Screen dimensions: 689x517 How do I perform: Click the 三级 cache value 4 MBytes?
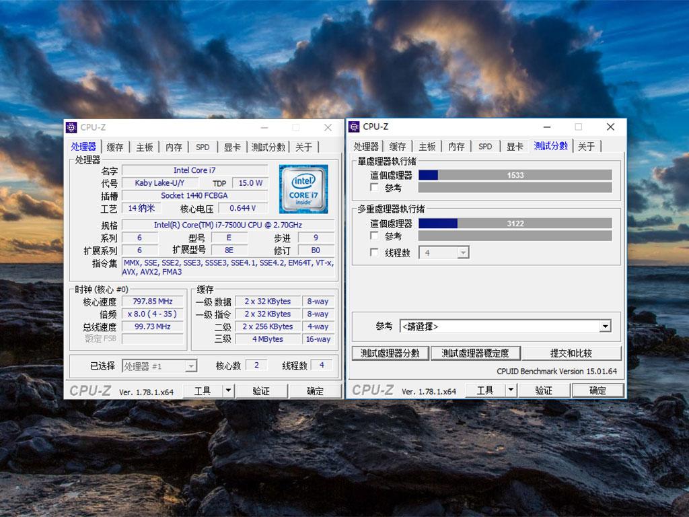pyautogui.click(x=268, y=339)
